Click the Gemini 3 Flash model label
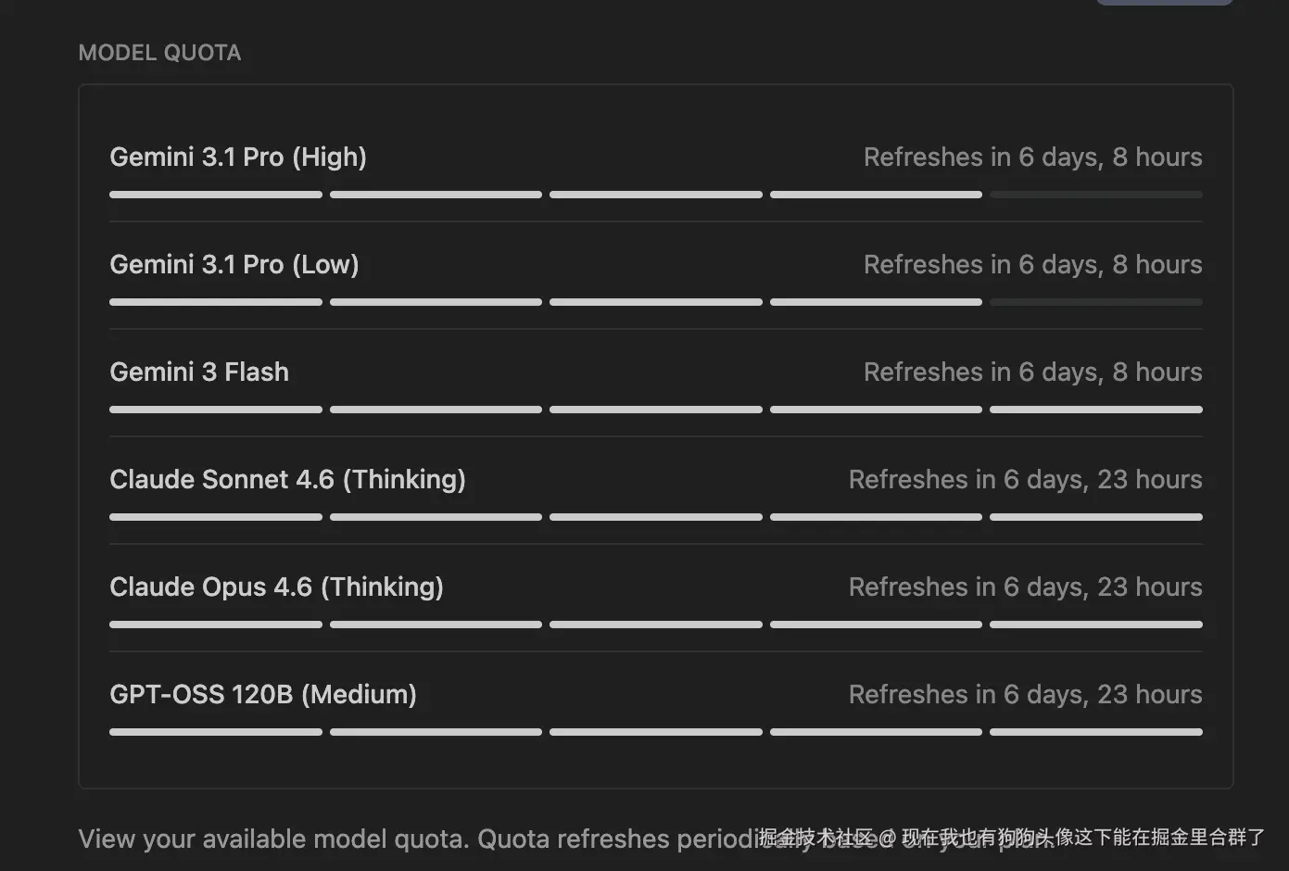 [199, 372]
